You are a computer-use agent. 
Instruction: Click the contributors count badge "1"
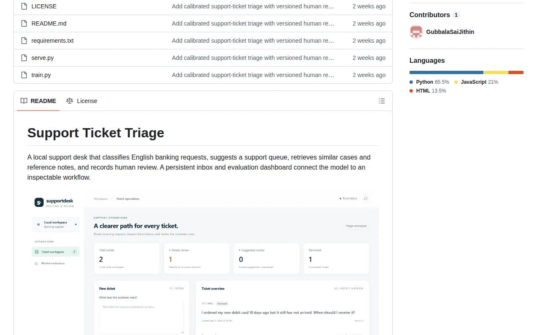pos(456,15)
